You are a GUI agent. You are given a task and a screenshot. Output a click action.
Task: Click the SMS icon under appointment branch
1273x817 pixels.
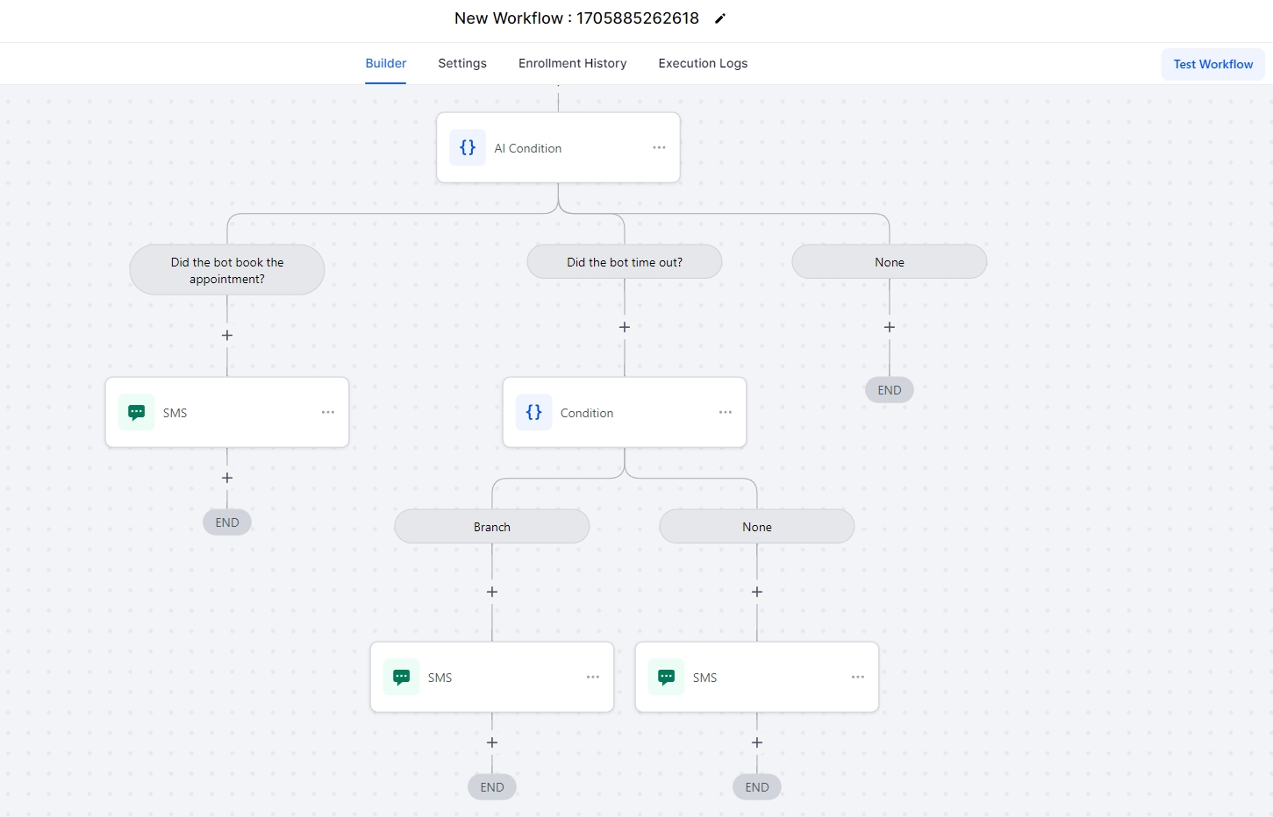pos(137,413)
